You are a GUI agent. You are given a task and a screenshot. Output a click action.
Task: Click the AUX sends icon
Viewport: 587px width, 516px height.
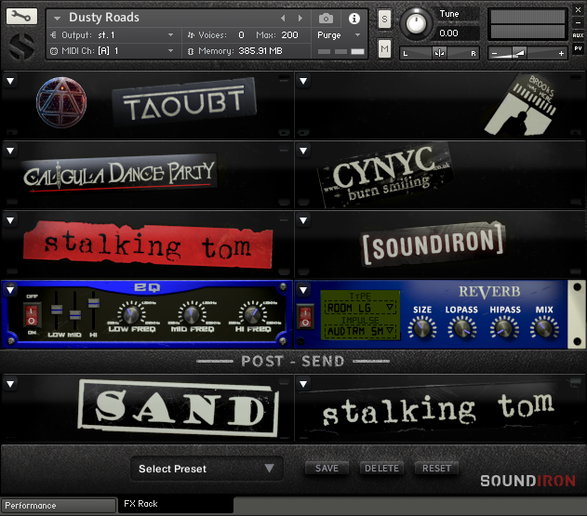[x=578, y=34]
